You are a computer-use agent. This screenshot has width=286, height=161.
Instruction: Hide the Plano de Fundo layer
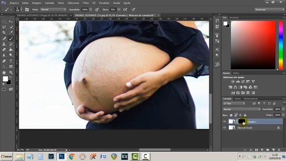click(224, 127)
